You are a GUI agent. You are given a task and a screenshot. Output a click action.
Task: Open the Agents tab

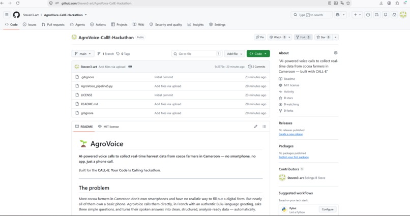click(x=77, y=24)
